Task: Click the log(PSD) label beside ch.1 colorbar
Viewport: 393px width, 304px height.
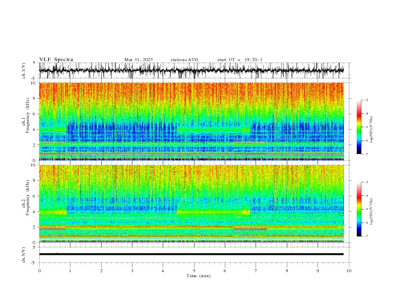Action: [x=371, y=130]
